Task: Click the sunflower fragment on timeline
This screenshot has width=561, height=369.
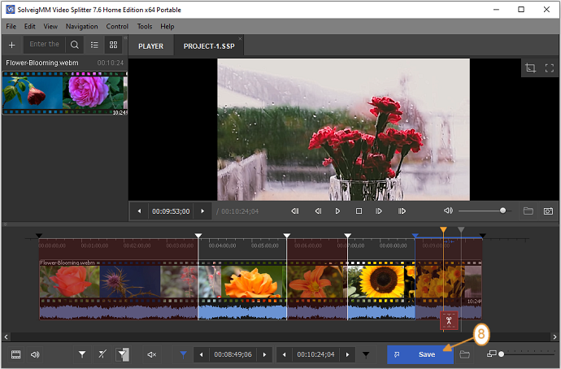Action: 381,282
